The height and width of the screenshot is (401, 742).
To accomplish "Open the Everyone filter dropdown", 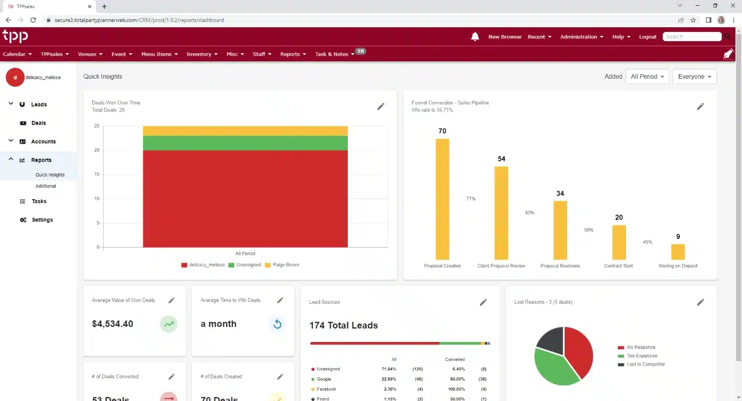I will [x=694, y=76].
